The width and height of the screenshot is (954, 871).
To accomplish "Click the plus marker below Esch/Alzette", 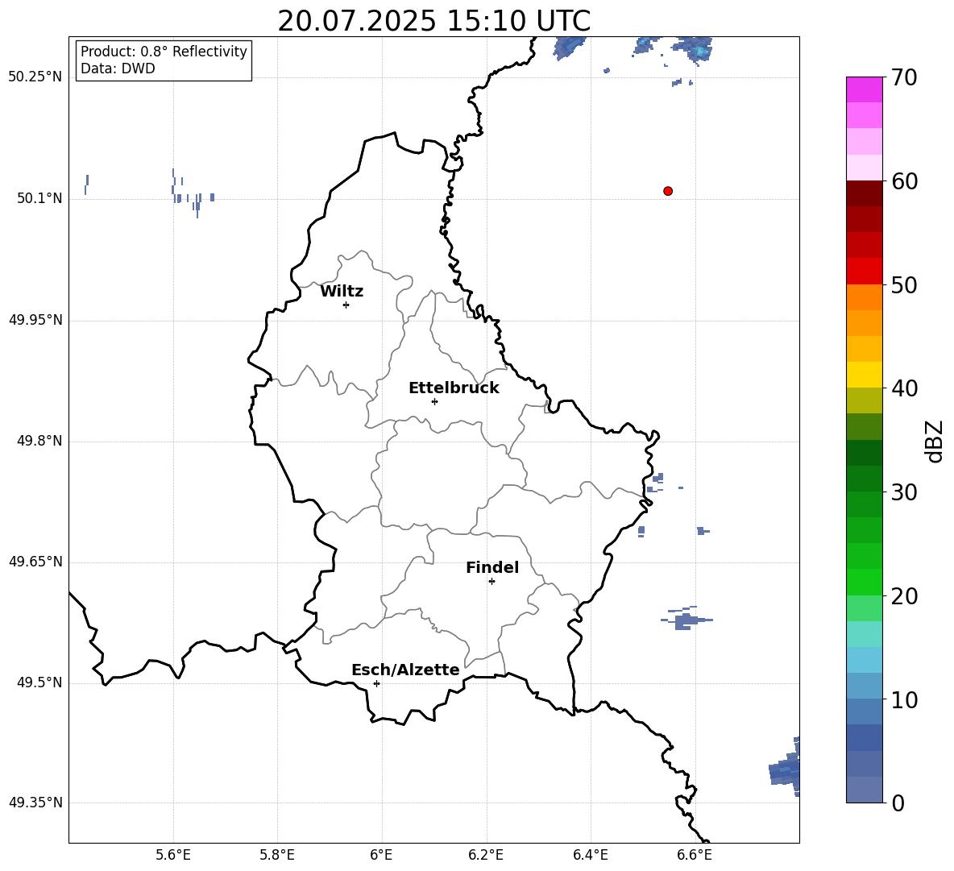I will pyautogui.click(x=376, y=683).
